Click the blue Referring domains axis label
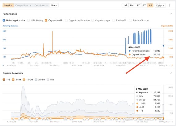Viewport: 176px width, 126px height. pyautogui.click(x=10, y=26)
